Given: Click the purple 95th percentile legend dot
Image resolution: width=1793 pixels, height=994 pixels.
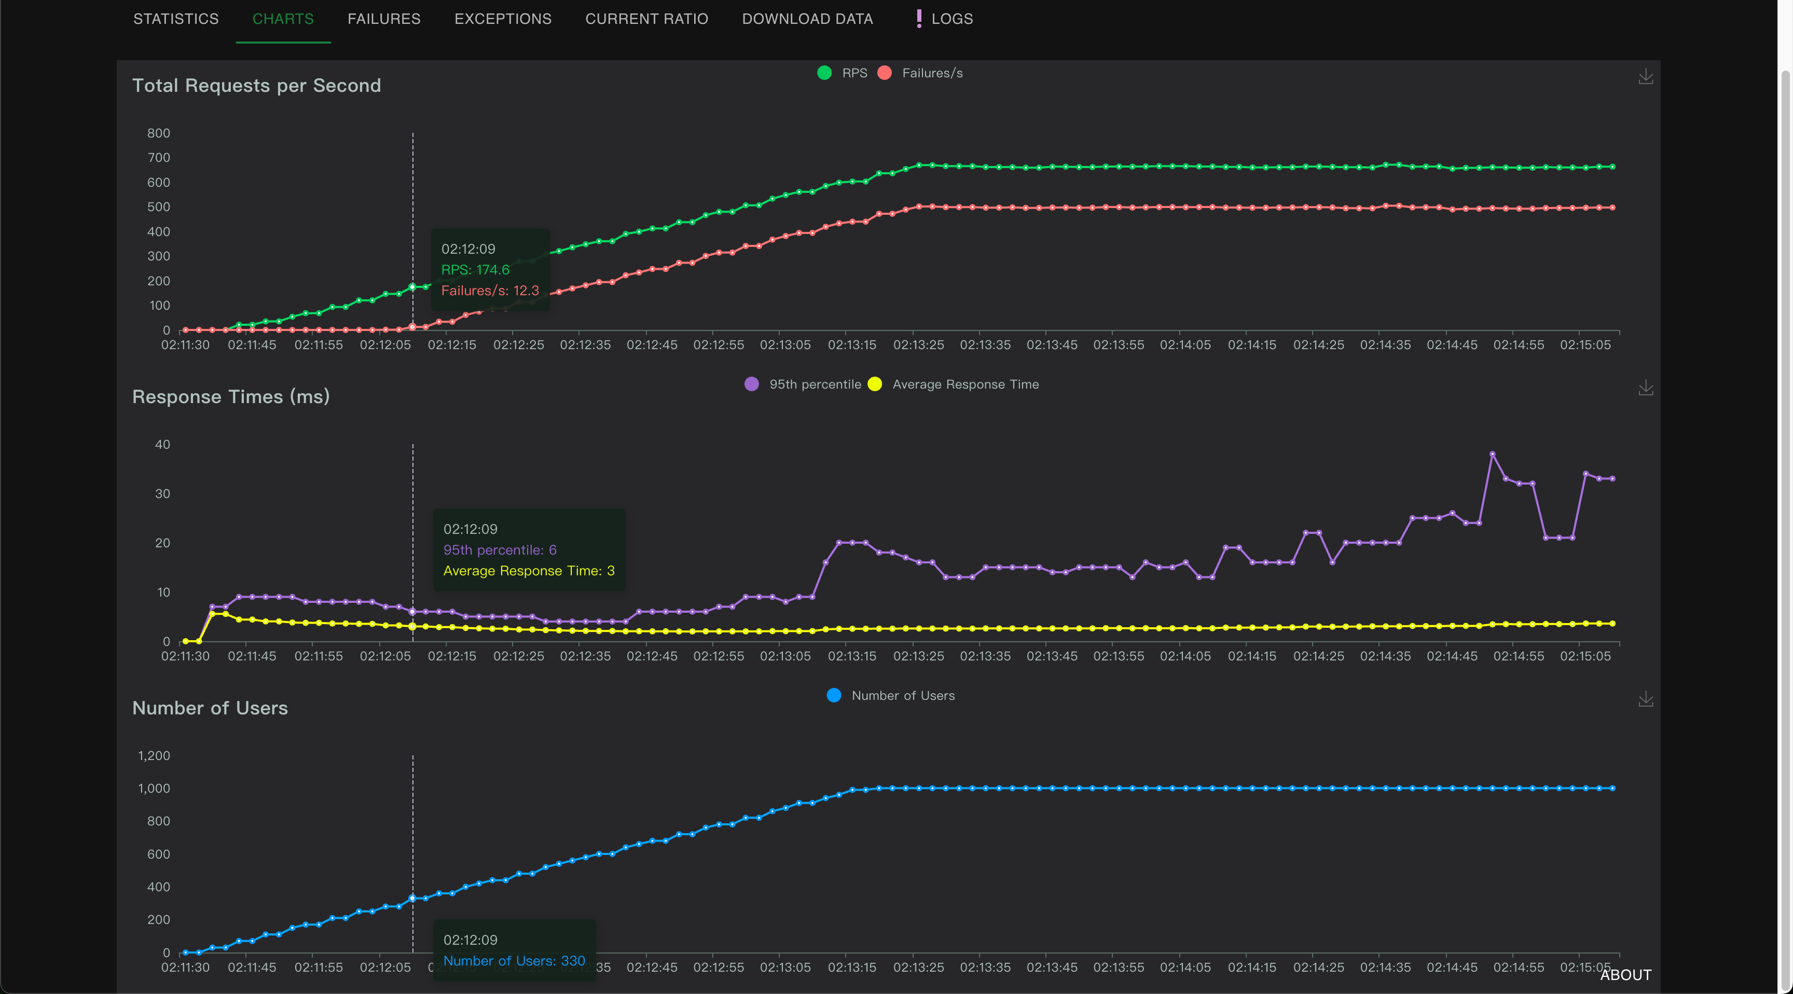Looking at the screenshot, I should pos(751,384).
